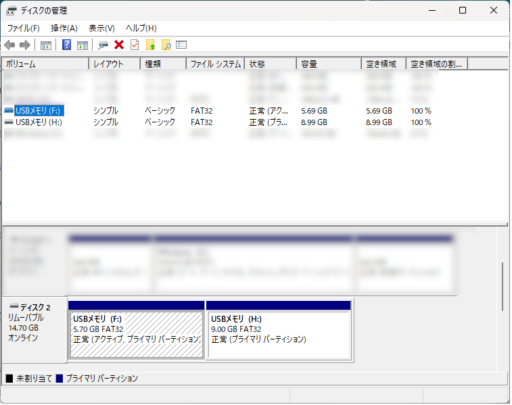The width and height of the screenshot is (512, 405).
Task: Click the list settings icon at toolbar end
Action: (181, 45)
